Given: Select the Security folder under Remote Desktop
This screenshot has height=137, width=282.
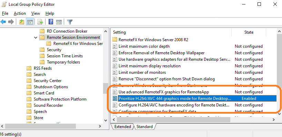Looking at the screenshot, I should pyautogui.click(x=54, y=50).
